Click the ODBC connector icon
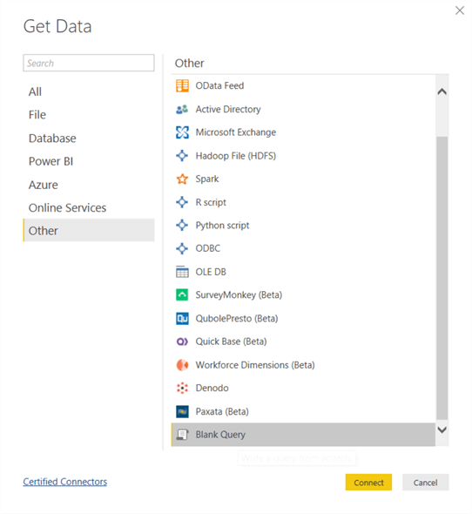 click(182, 248)
